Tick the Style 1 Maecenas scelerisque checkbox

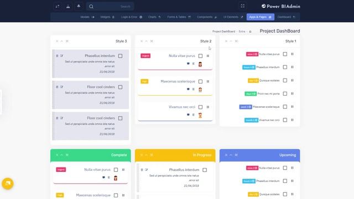[x=285, y=107]
